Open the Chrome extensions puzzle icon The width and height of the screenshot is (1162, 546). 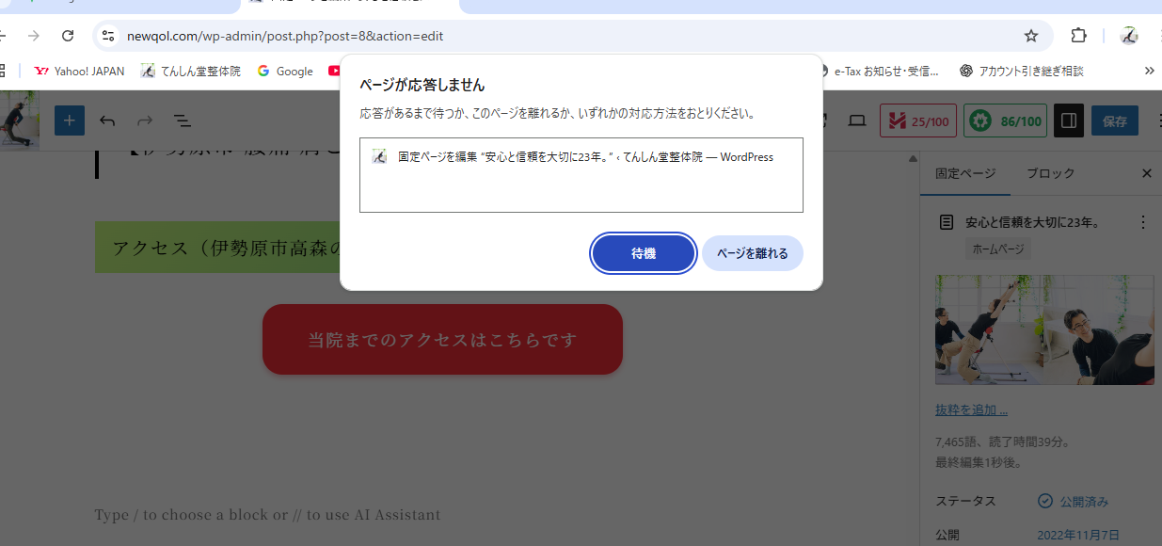[x=1079, y=36]
